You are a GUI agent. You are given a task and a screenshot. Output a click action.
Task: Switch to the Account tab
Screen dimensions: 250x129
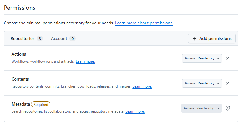pyautogui.click(x=63, y=38)
